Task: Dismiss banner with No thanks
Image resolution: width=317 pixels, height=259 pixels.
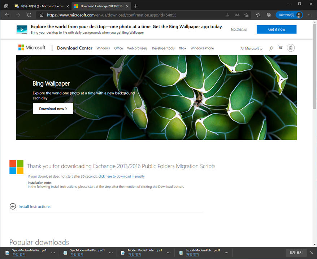Action: (x=239, y=29)
